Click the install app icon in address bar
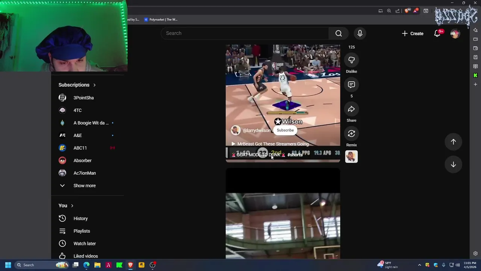Screen dimensions: 481x271 380,11
